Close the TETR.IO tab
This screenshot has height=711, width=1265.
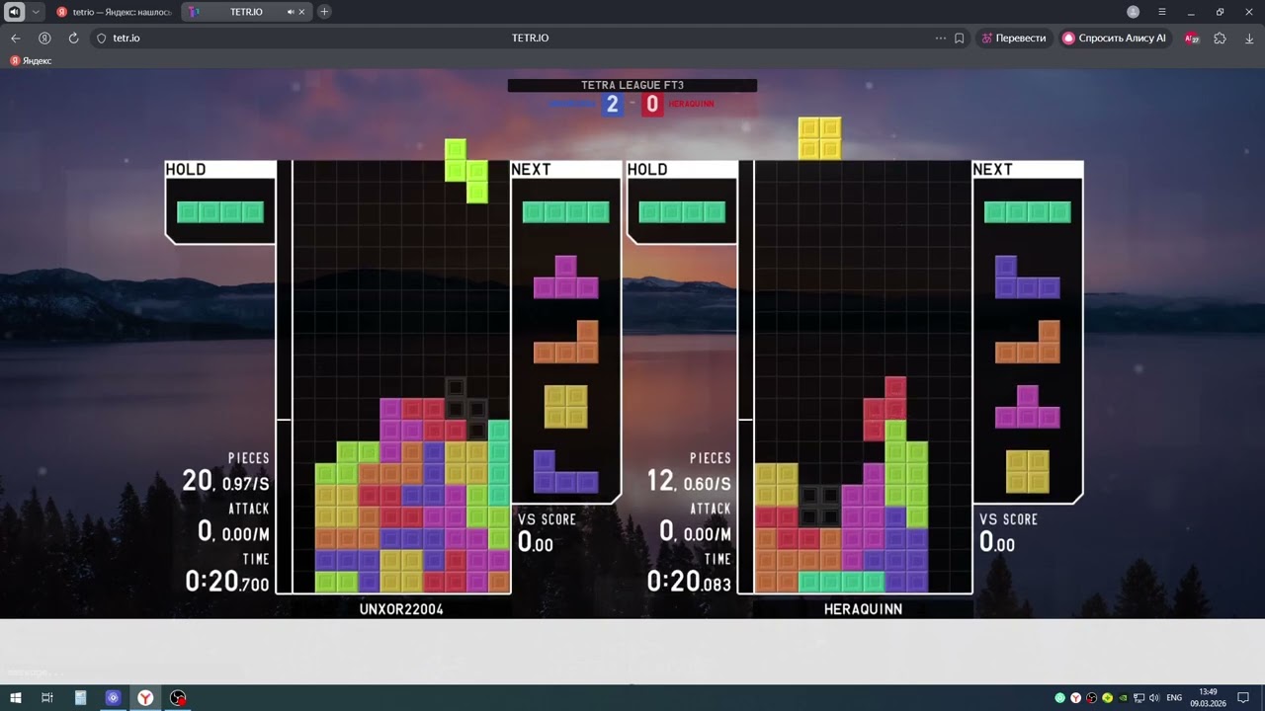302,12
